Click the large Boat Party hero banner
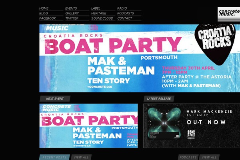The height and width of the screenshot is (160, 240). [140, 58]
